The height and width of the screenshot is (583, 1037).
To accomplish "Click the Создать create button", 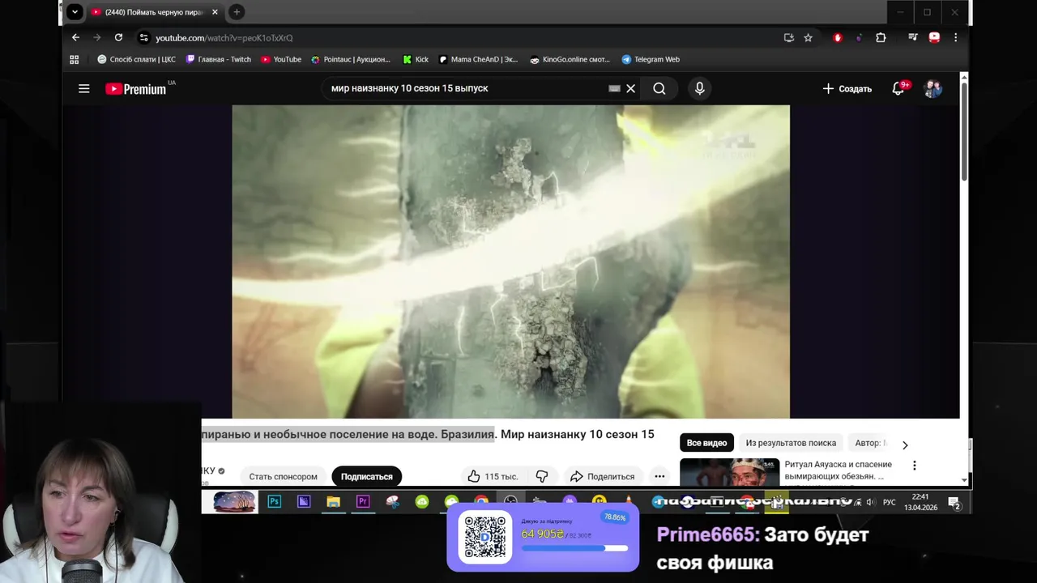I will (x=847, y=89).
